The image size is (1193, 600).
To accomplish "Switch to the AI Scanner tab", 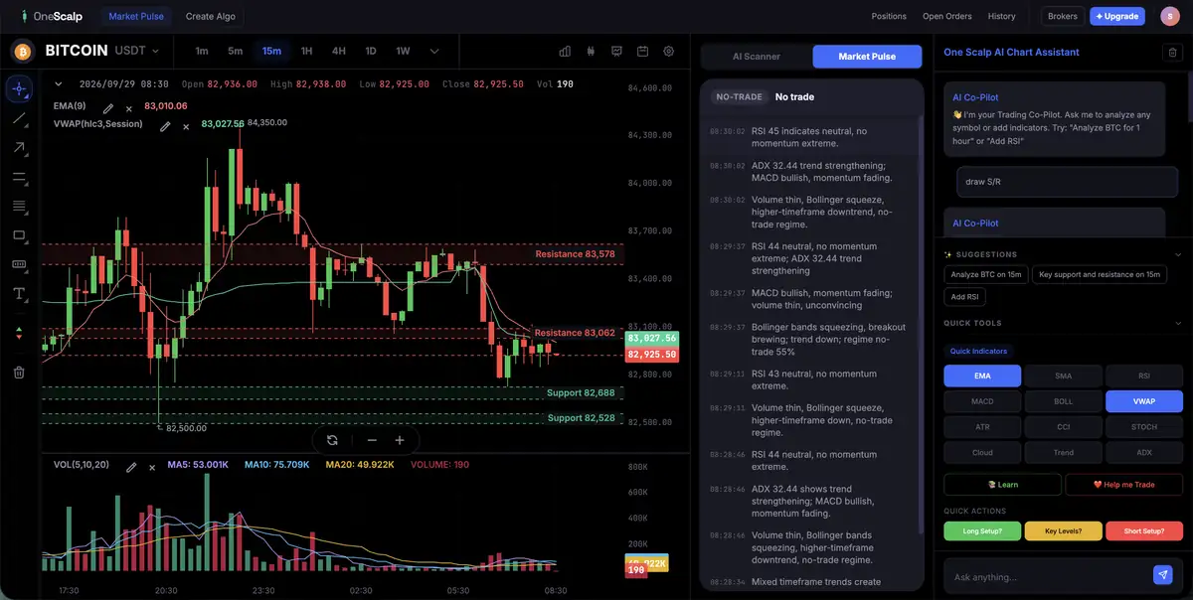I will pyautogui.click(x=756, y=57).
